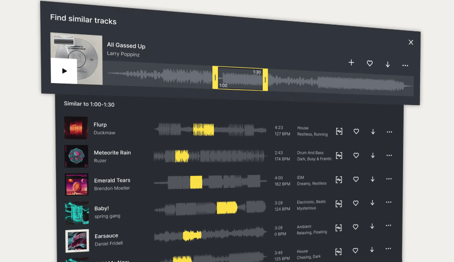Open more options for Earsauce
The width and height of the screenshot is (454, 262).
[x=388, y=225]
